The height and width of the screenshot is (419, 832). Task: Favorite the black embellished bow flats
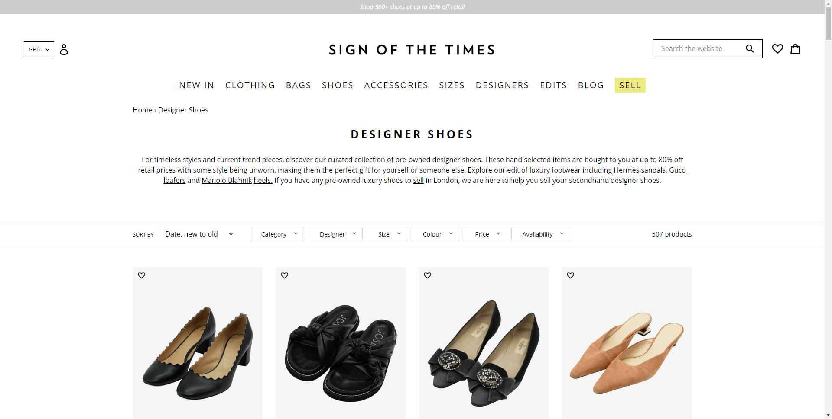click(x=428, y=275)
